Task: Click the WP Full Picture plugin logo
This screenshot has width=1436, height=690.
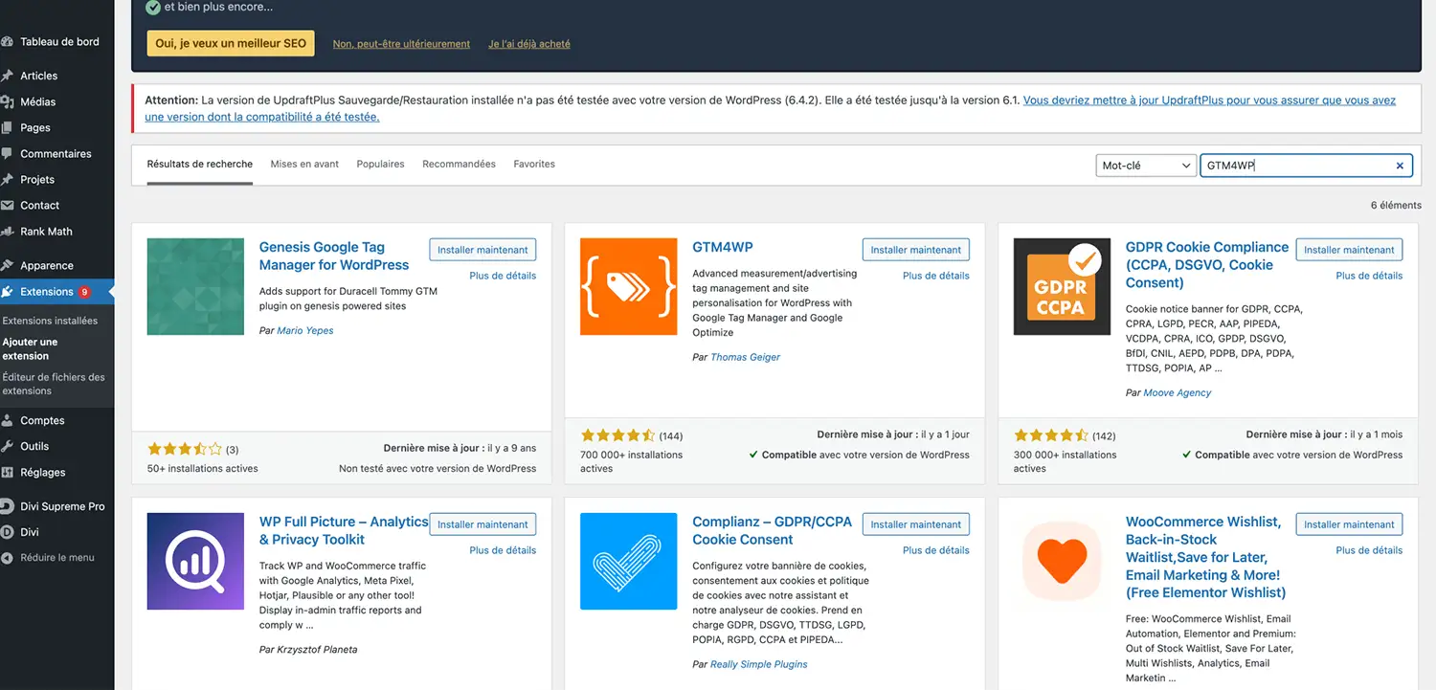Action: point(195,562)
